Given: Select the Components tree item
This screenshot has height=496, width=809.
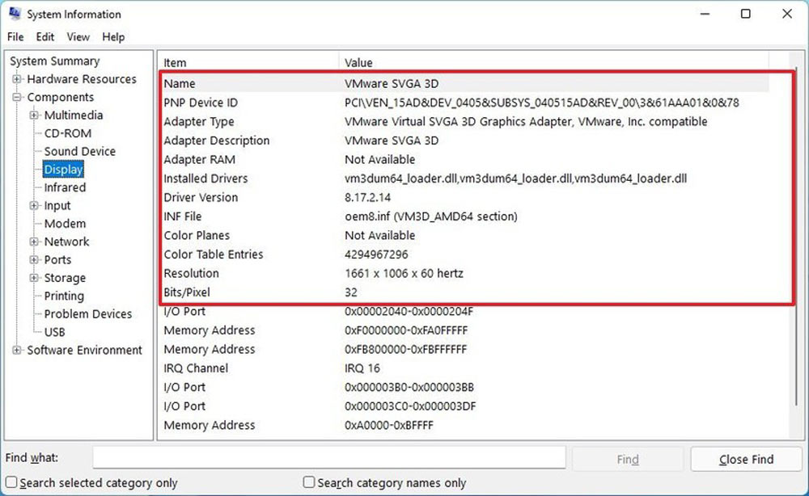Looking at the screenshot, I should pyautogui.click(x=61, y=97).
